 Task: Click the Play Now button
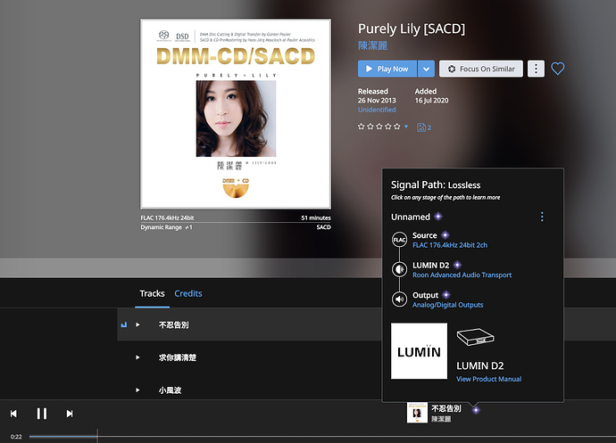coord(387,69)
